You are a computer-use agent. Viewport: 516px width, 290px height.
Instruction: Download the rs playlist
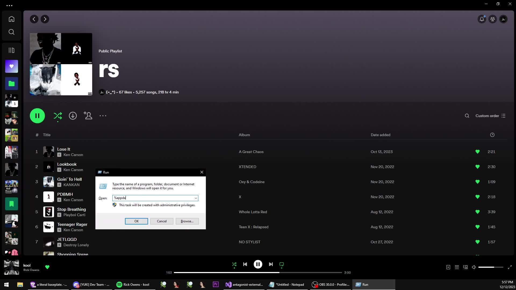click(73, 116)
